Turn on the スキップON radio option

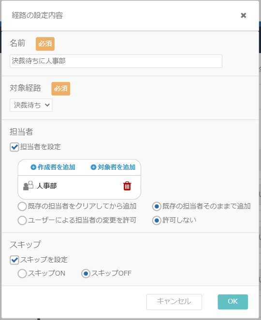(22, 274)
